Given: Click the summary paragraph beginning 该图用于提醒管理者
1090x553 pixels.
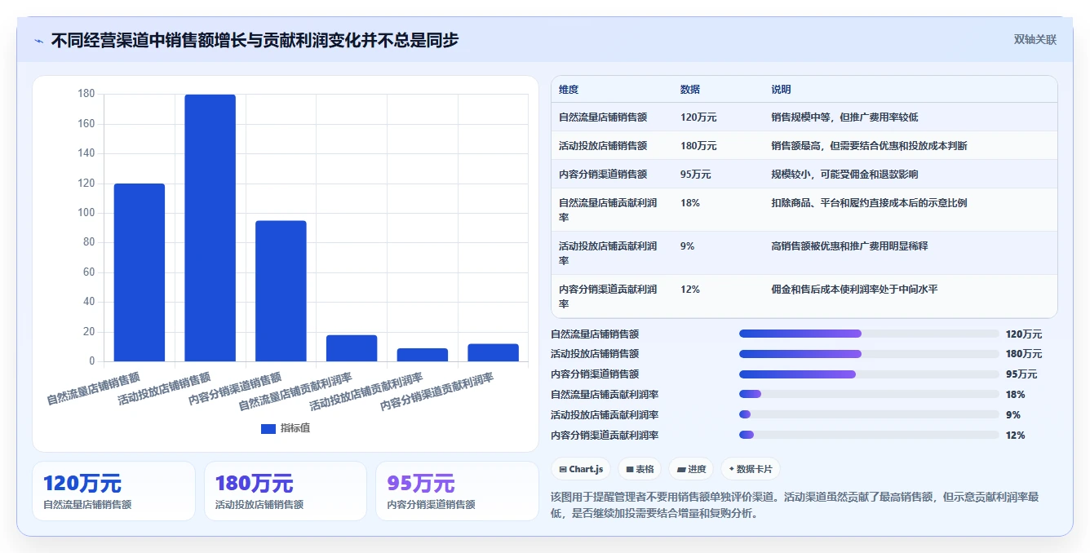Looking at the screenshot, I should [795, 505].
